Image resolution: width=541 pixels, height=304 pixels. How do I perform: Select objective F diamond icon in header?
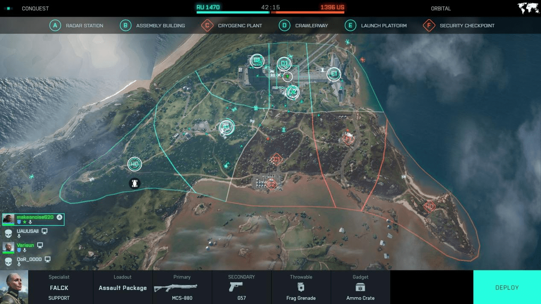(x=429, y=26)
